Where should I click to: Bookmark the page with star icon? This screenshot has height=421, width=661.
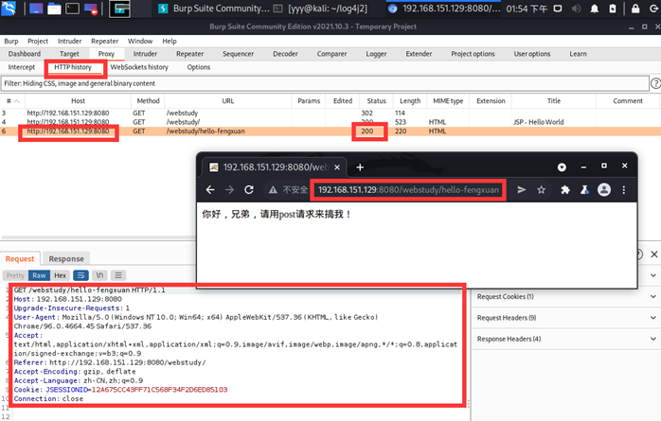point(542,190)
